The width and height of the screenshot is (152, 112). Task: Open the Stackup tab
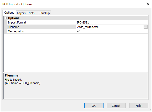tap(45, 13)
